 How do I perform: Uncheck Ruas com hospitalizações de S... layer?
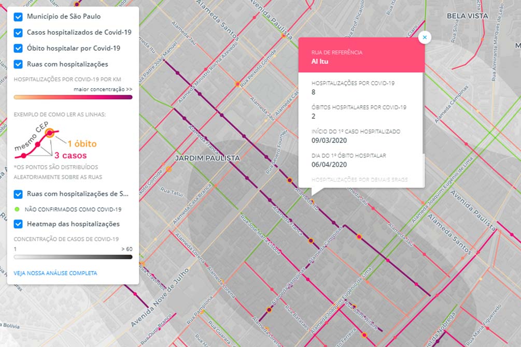click(18, 194)
